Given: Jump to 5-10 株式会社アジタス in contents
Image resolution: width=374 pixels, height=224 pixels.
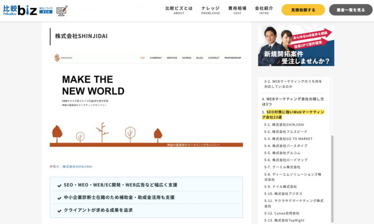Looking at the screenshot, I should (x=283, y=194).
